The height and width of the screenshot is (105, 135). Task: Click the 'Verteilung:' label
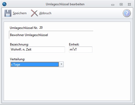(17, 59)
